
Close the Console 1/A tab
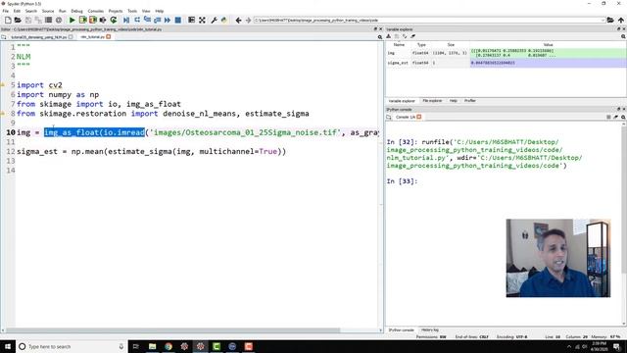418,117
